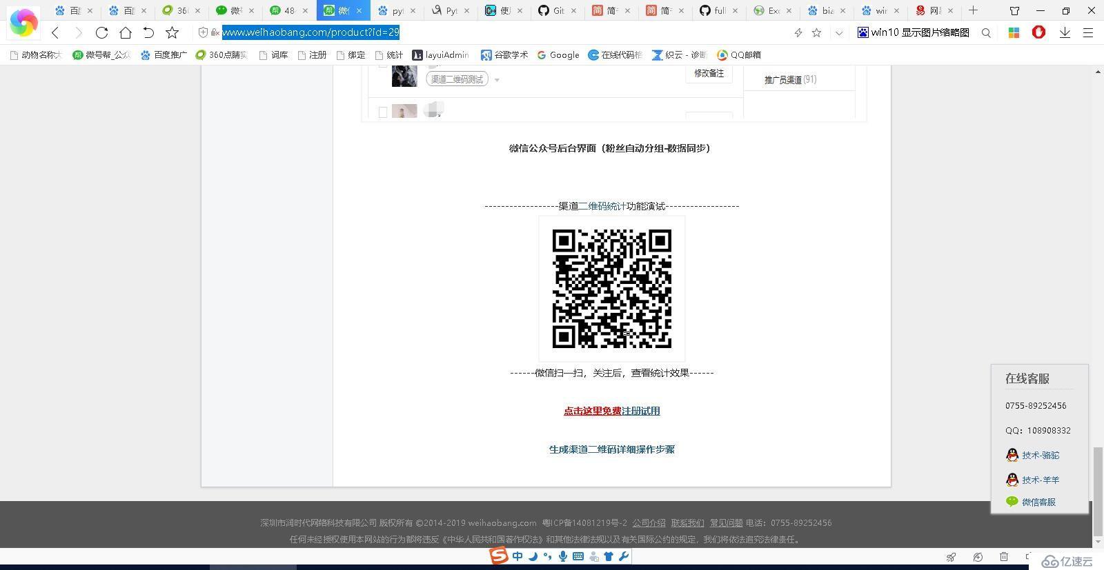The image size is (1104, 570).
Task: Open the downloads arrow icon
Action: point(1065,32)
